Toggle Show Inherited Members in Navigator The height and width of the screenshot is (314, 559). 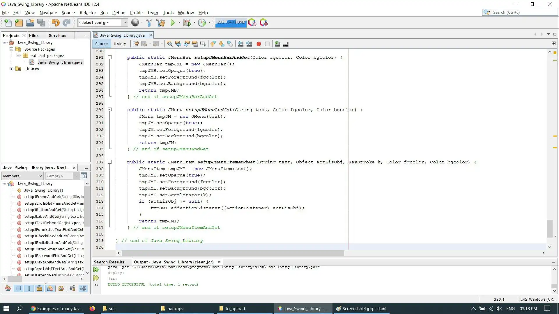8,288
